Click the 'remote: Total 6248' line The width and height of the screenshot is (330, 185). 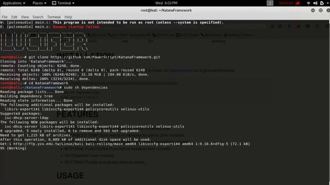click(x=72, y=70)
